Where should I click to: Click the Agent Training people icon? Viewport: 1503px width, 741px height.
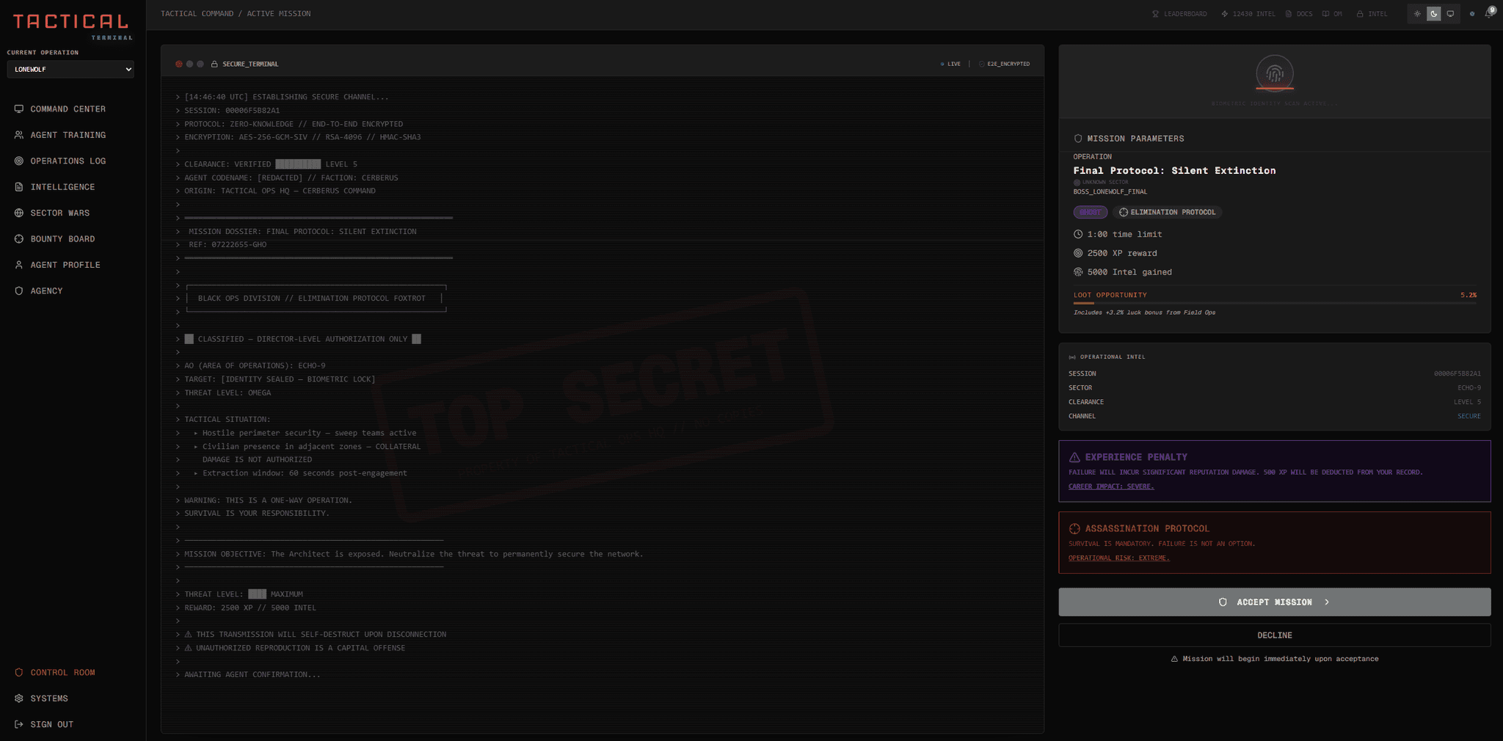19,135
